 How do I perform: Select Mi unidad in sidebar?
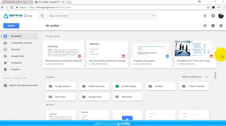(x=19, y=36)
